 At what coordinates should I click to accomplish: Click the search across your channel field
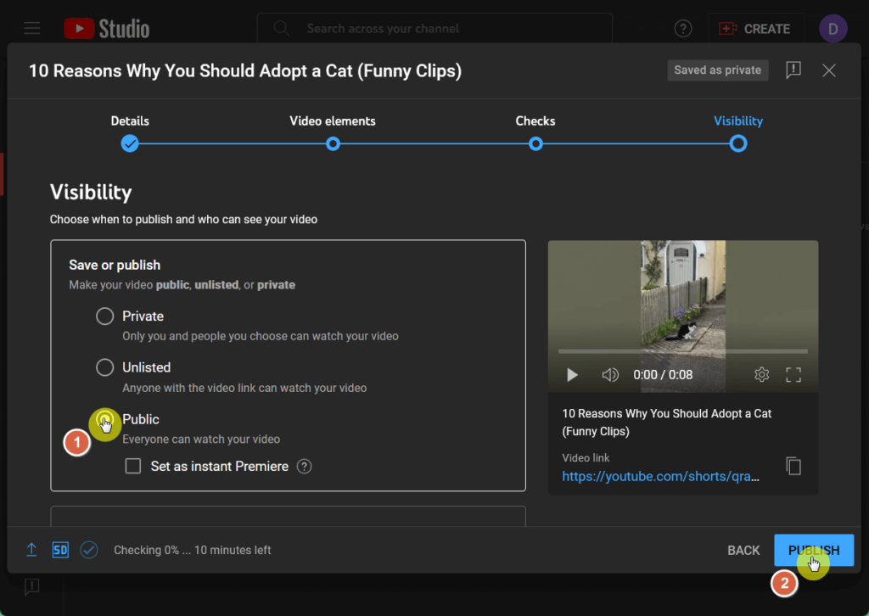coord(434,28)
